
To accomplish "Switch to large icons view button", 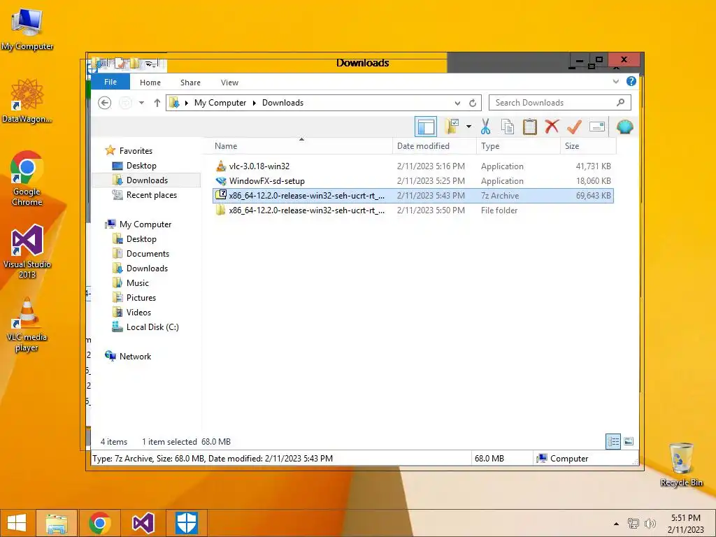I will point(629,441).
